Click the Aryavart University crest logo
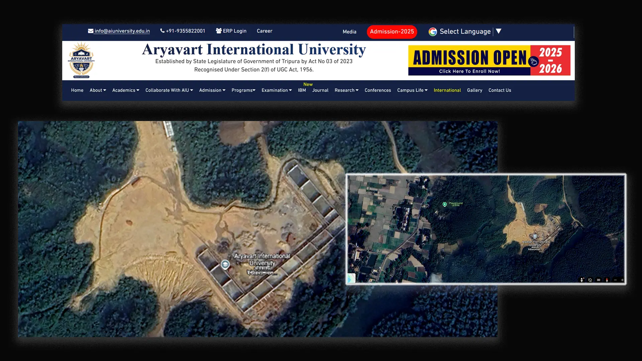The height and width of the screenshot is (361, 642). [81, 61]
